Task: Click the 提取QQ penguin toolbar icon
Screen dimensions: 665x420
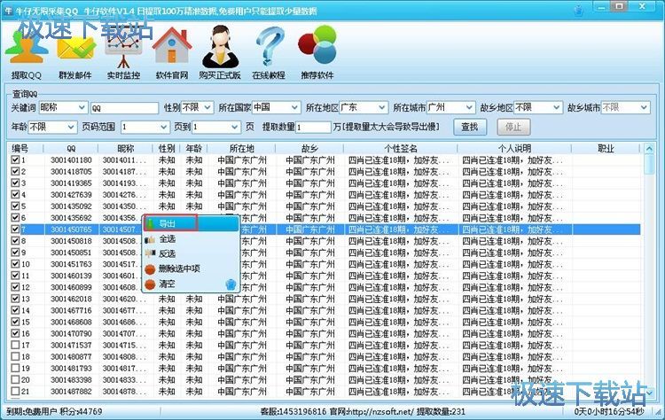Action: tap(27, 46)
